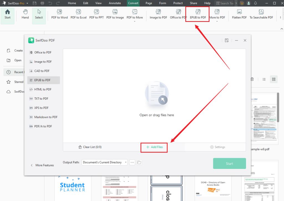Viewport: 284px width, 201px height.
Task: Open Recent files in left sidebar
Action: coord(14,72)
